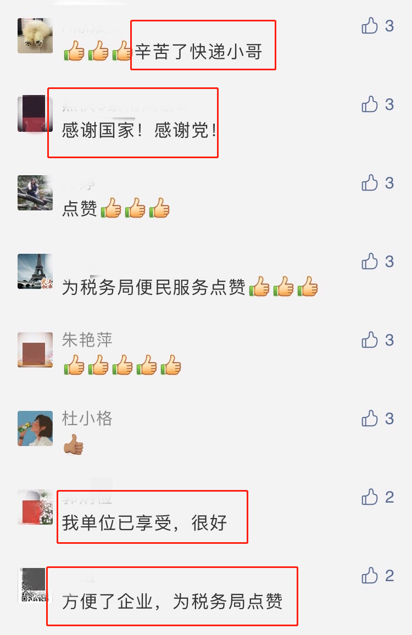This screenshot has width=412, height=635.
Task: Open 杜小格's drinking girl avatar
Action: tap(35, 428)
